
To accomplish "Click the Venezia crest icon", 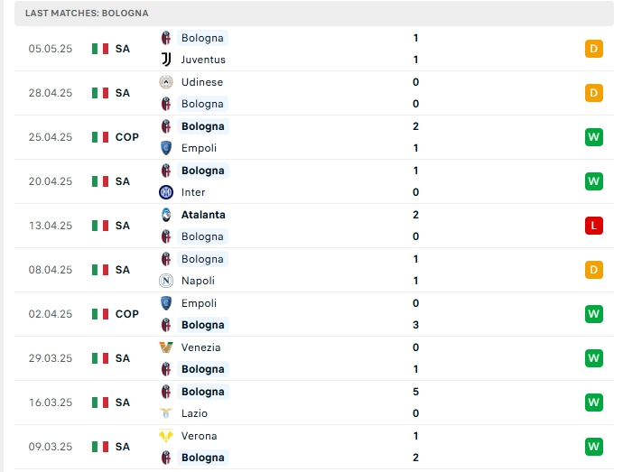I will click(166, 347).
